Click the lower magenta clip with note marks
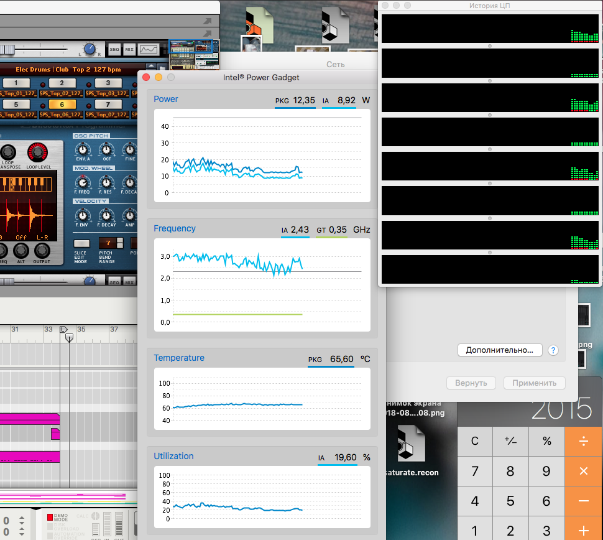 click(30, 457)
